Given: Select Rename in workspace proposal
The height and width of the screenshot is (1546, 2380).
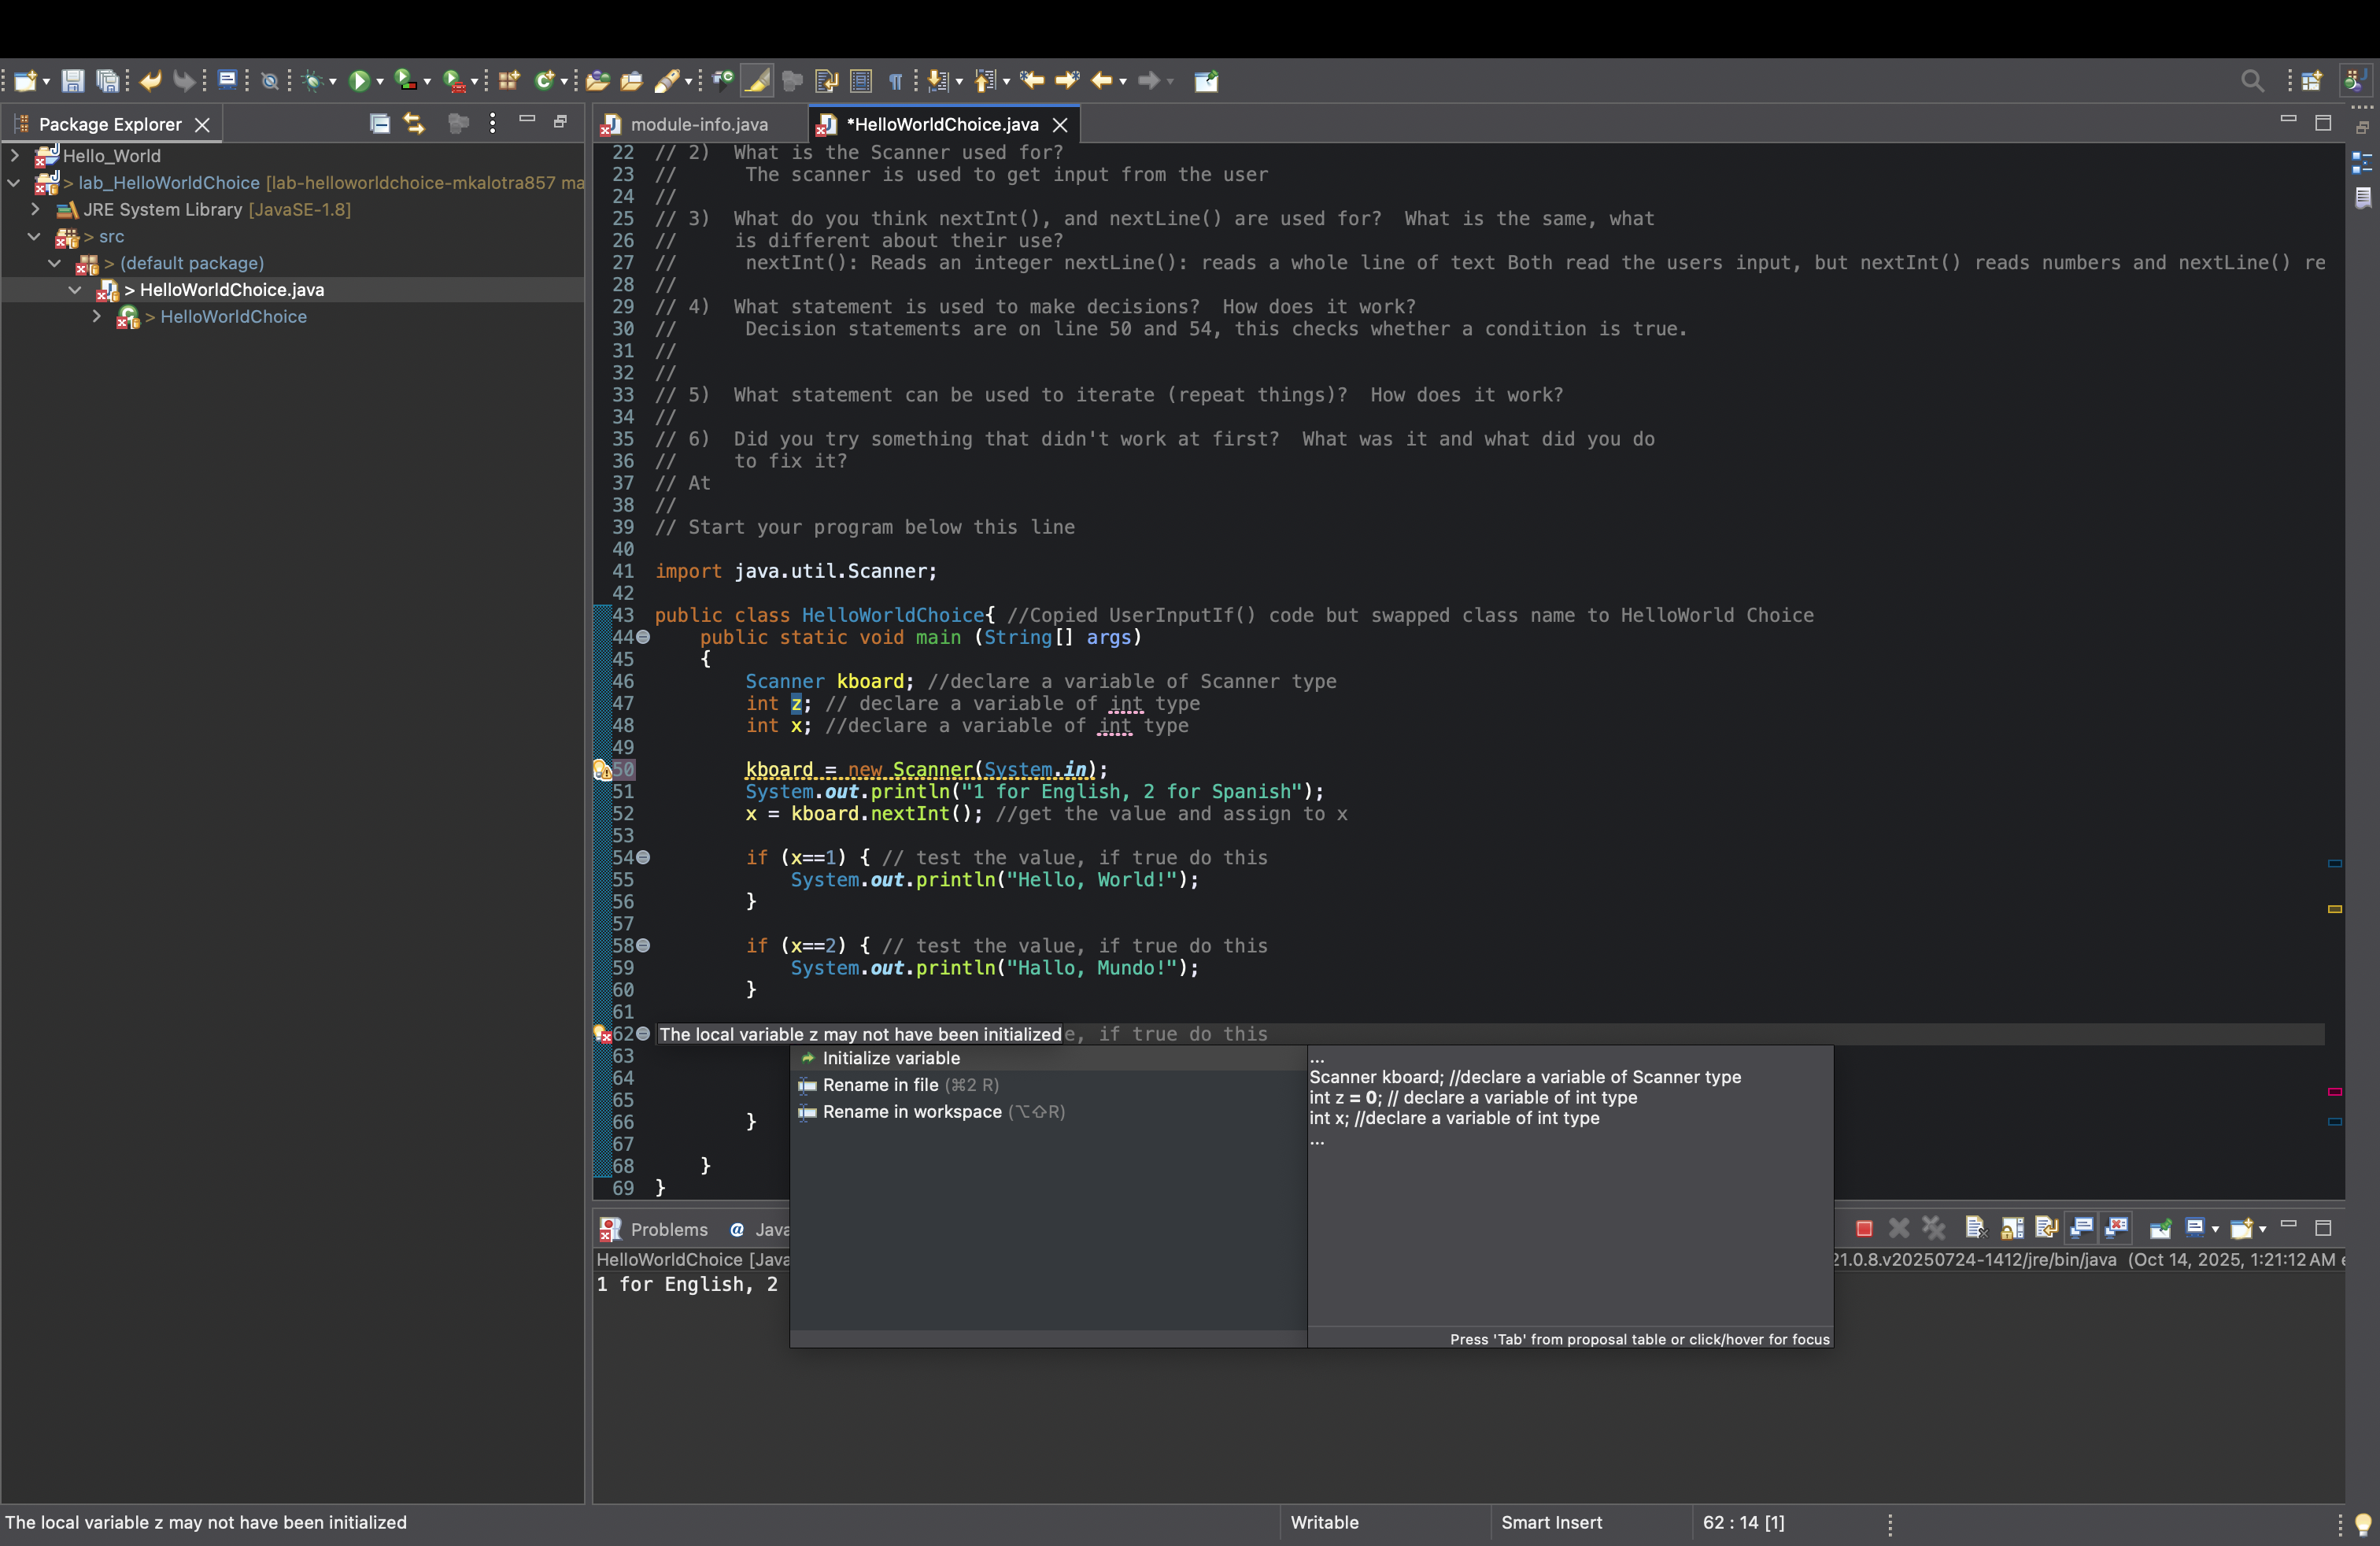Looking at the screenshot, I should (911, 1112).
